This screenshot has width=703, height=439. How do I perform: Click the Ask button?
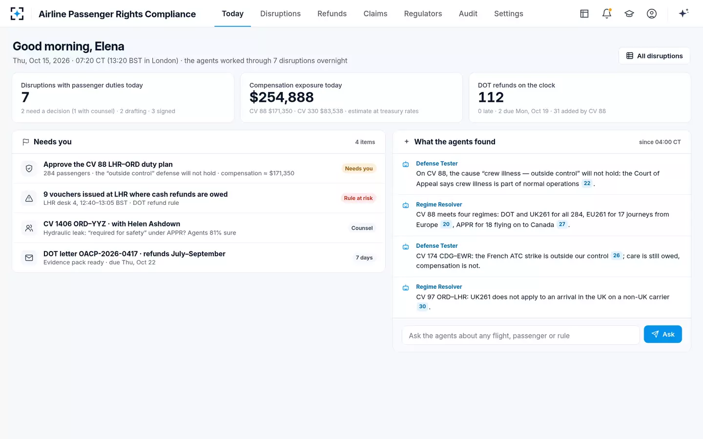coord(662,334)
